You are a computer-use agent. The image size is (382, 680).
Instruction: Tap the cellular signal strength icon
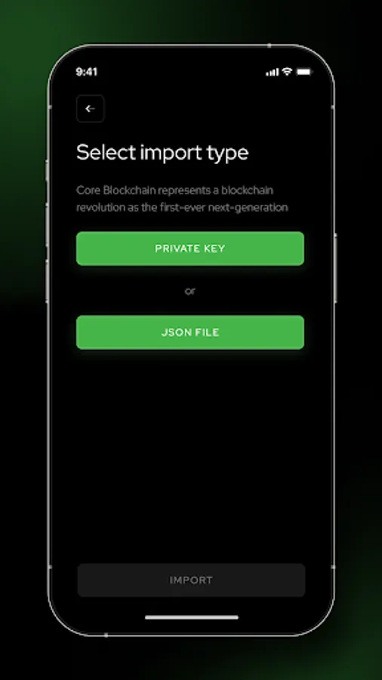pyautogui.click(x=272, y=72)
